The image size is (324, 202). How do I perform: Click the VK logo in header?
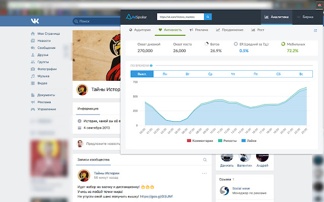(35, 21)
